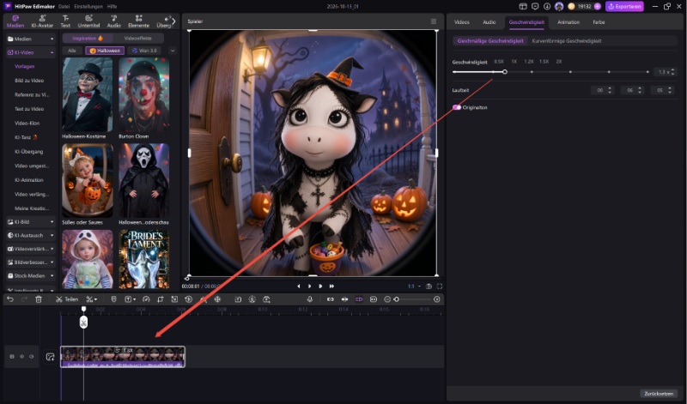Image resolution: width=687 pixels, height=404 pixels.
Task: Show more tools with right chevron arrow
Action: point(173,21)
